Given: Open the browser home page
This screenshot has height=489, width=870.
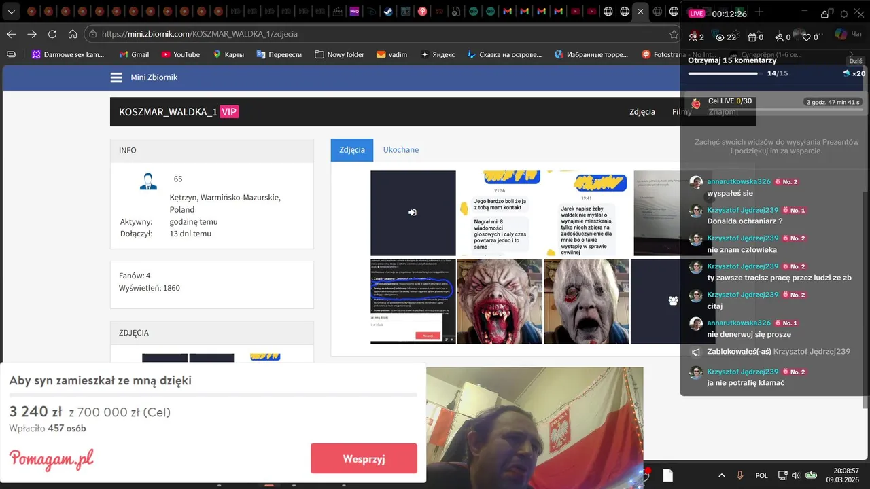Looking at the screenshot, I should click(73, 34).
